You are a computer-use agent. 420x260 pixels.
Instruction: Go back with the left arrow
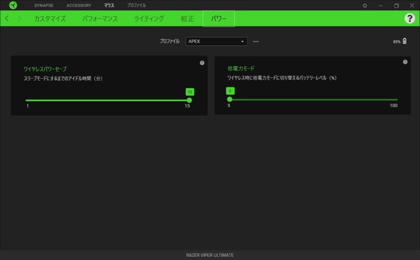coord(7,19)
